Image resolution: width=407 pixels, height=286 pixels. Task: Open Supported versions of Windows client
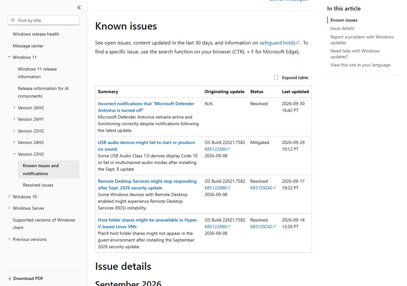(x=44, y=224)
